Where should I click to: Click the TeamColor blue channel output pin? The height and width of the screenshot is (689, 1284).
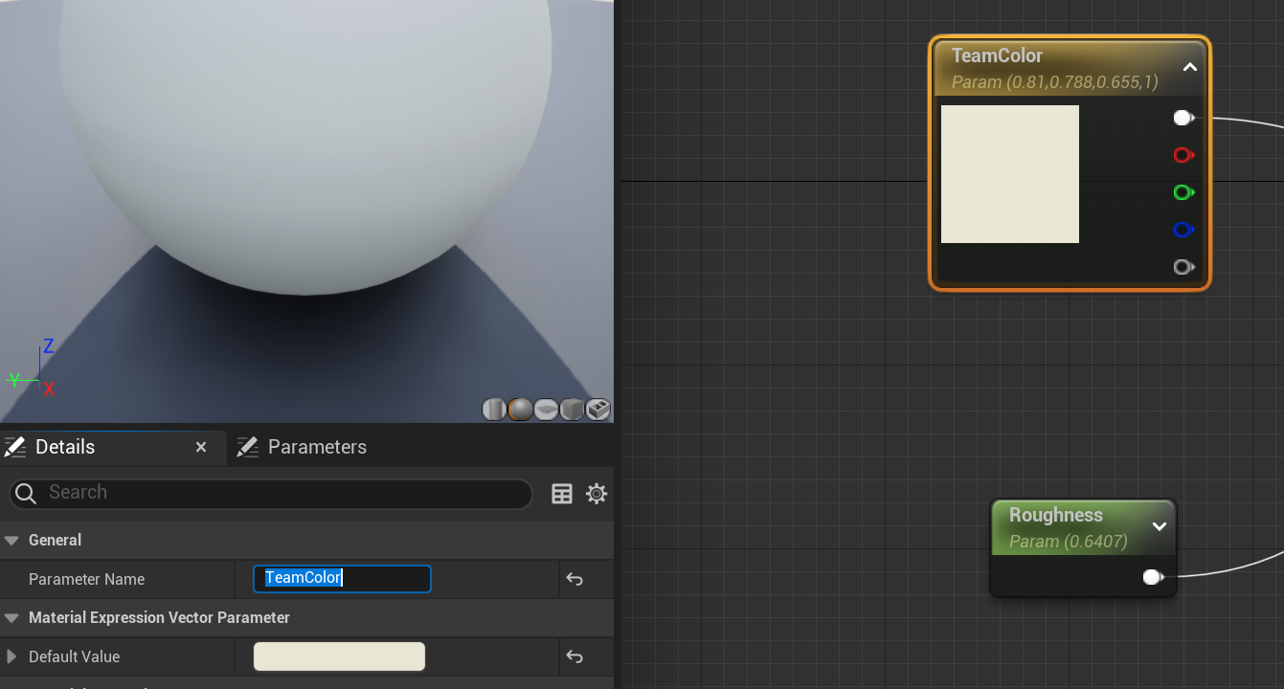click(x=1183, y=230)
